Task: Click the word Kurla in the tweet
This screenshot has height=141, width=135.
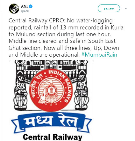Action: tap(117, 27)
